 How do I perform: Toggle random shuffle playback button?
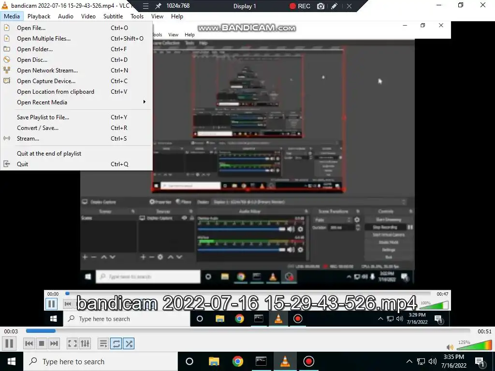[129, 343]
